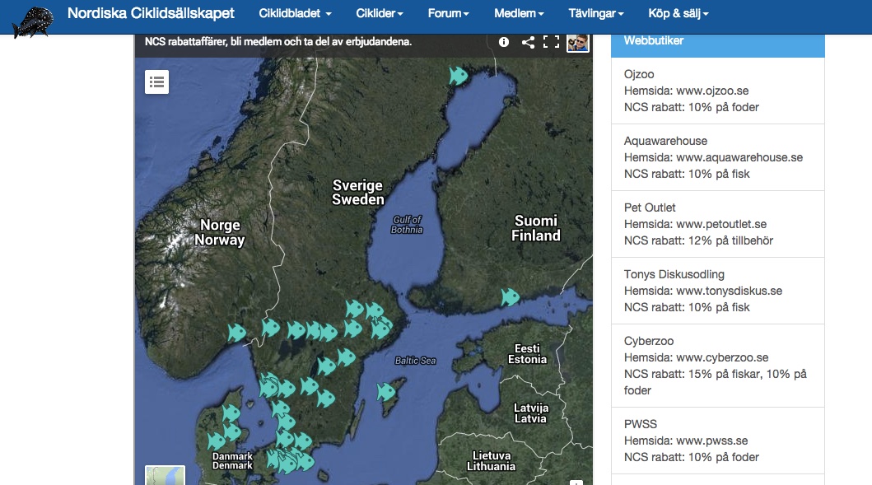The image size is (872, 485).
Task: Click Pet Outlet's 12% på tillbehör discount line
Action: pyautogui.click(x=698, y=240)
